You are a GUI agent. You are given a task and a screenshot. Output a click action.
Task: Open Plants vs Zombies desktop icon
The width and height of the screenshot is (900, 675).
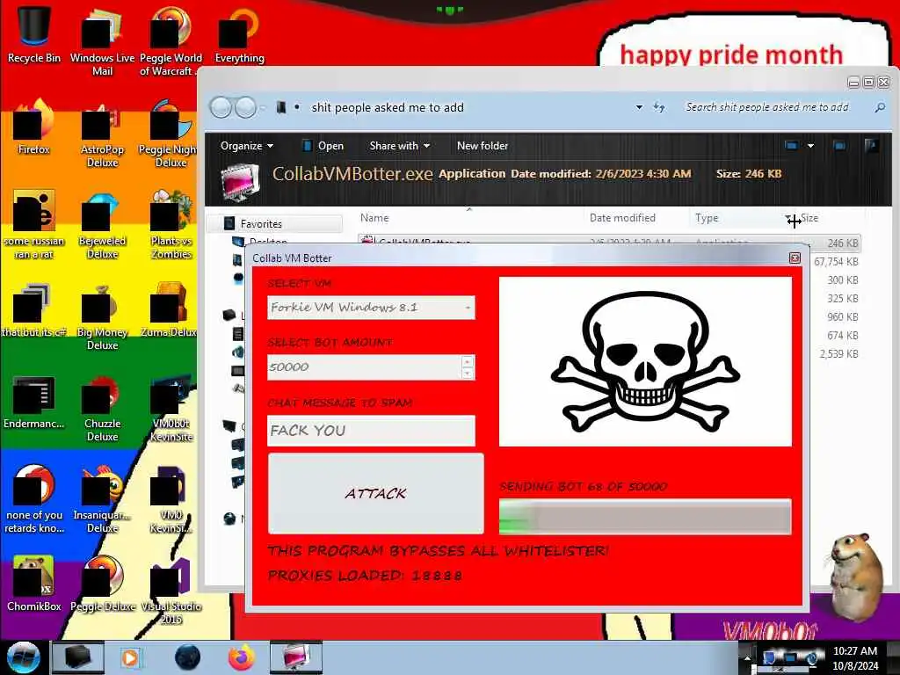coord(171,225)
